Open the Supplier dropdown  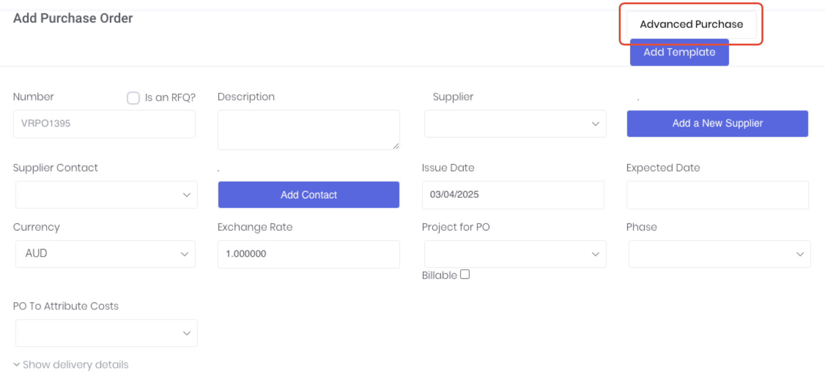click(515, 124)
